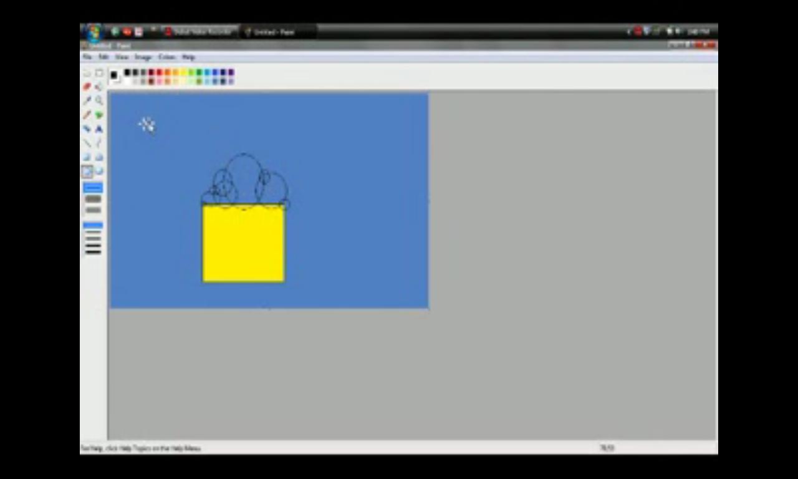Click the red quick launch icon
The width and height of the screenshot is (798, 479).
pyautogui.click(x=127, y=32)
